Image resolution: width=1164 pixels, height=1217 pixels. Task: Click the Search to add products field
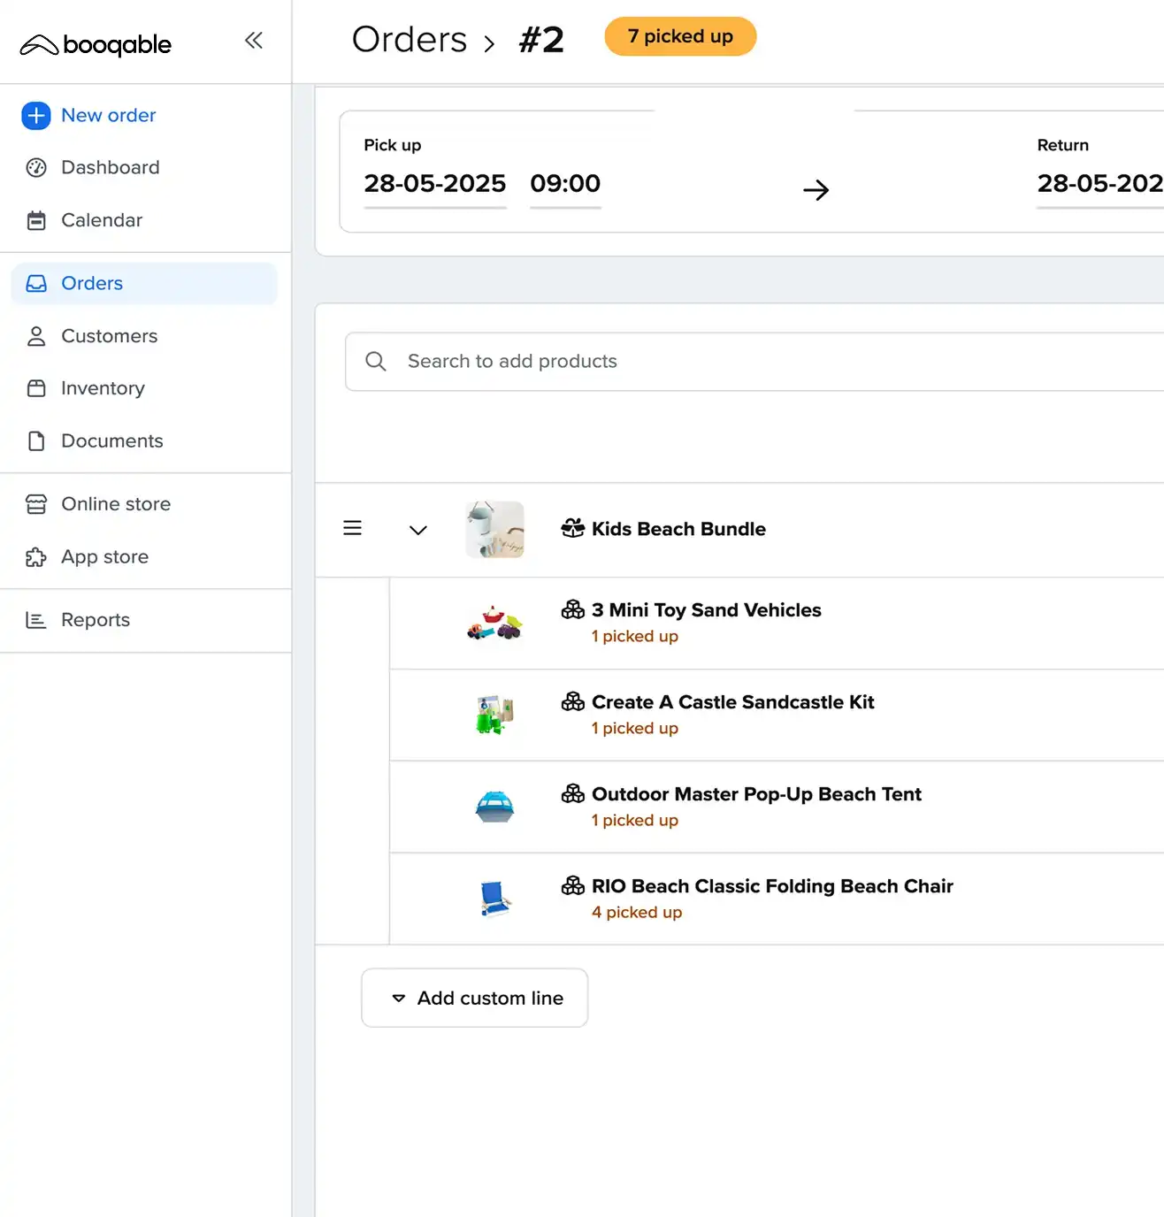(x=752, y=362)
